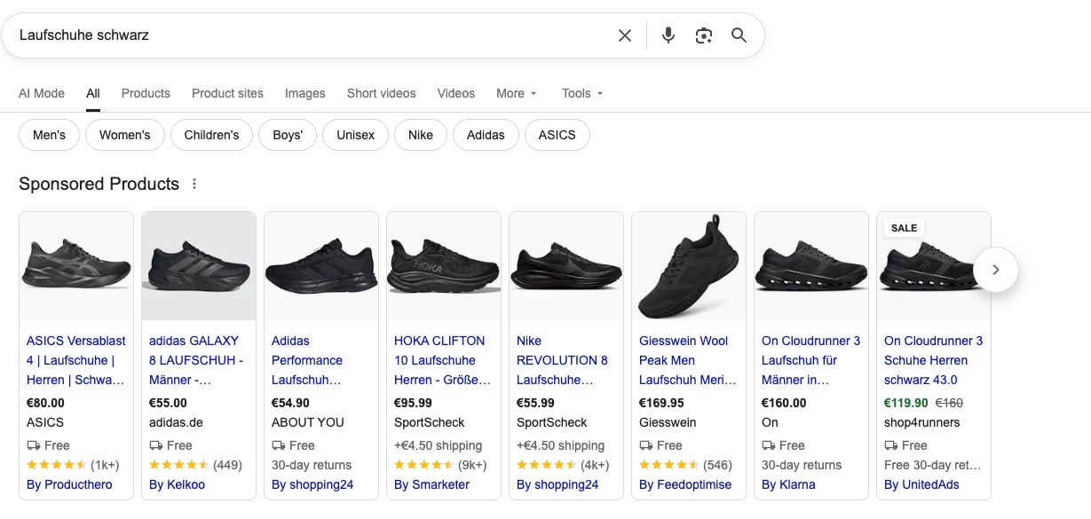Open the Short videos tab

tap(382, 93)
